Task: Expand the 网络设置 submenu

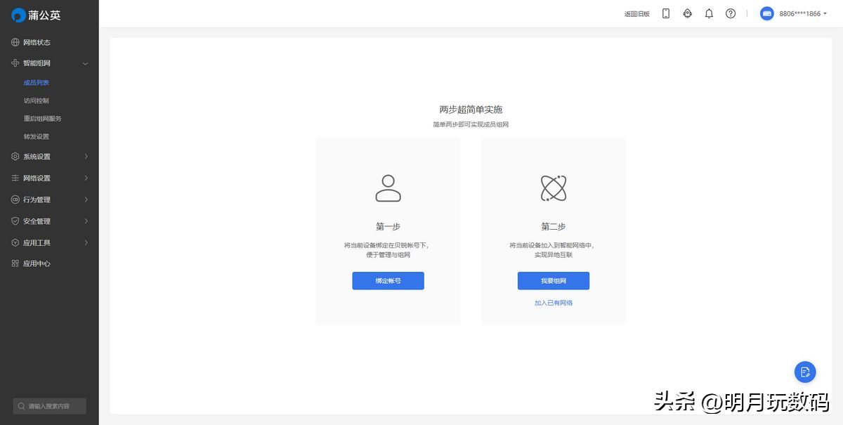Action: tap(49, 178)
